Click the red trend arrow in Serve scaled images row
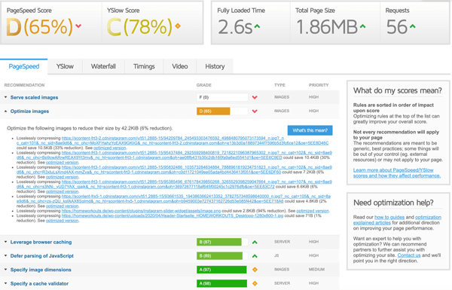This screenshot has height=290, width=452. 255,97
